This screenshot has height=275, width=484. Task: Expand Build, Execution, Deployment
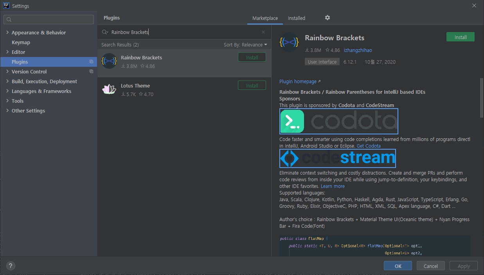pos(7,81)
